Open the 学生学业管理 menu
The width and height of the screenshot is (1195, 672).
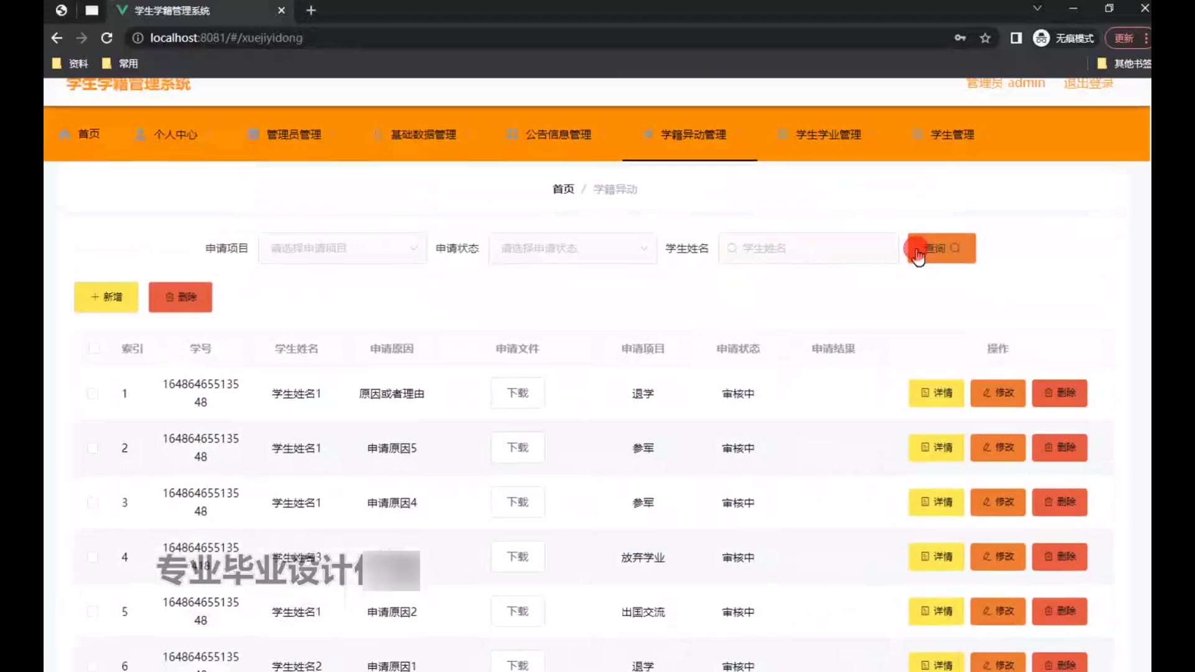coord(828,134)
